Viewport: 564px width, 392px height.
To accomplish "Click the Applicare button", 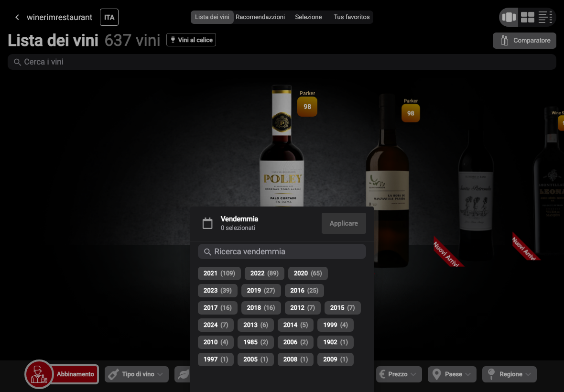I will point(344,223).
